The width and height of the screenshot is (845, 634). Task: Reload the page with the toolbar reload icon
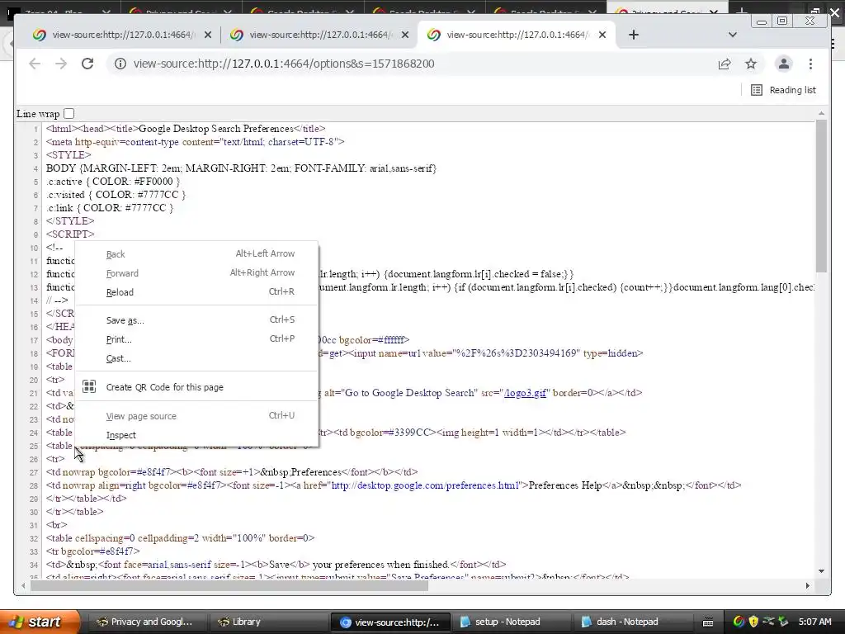tap(87, 64)
